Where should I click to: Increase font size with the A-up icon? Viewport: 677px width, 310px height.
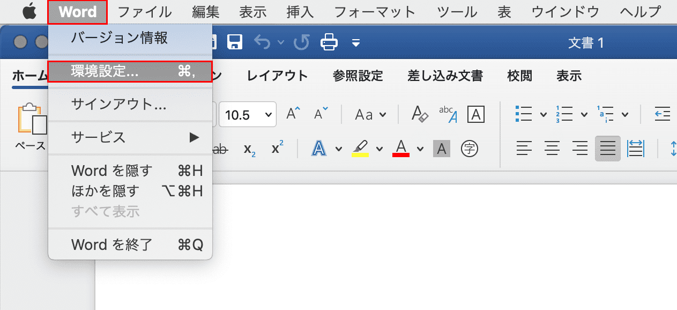(x=293, y=114)
